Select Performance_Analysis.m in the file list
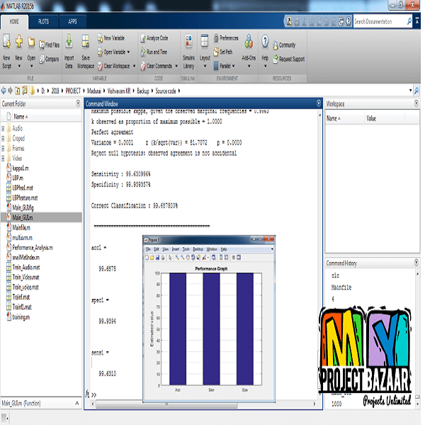 coord(33,248)
